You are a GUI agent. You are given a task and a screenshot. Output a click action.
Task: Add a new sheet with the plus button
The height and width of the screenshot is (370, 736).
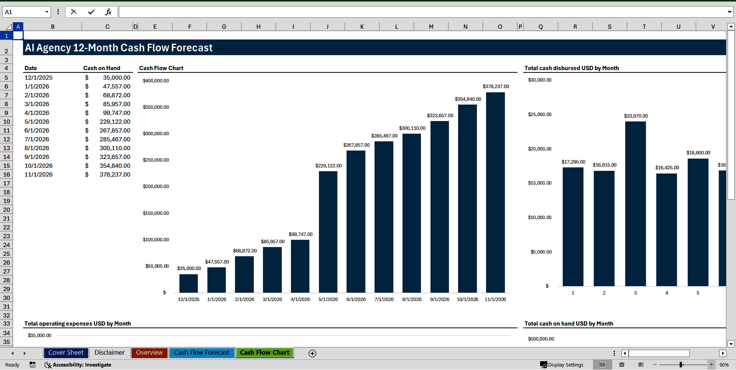point(312,353)
